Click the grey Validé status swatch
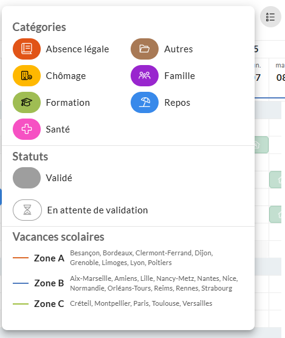This screenshot has height=338, width=285. (x=27, y=178)
